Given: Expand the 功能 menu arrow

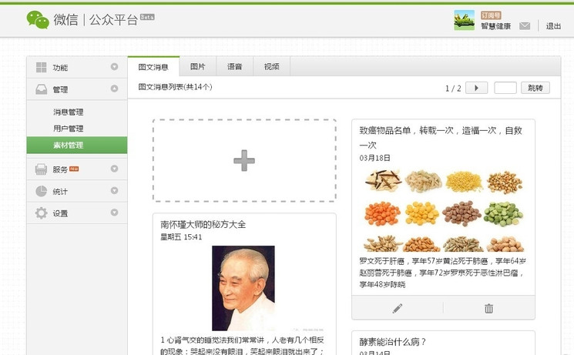Looking at the screenshot, I should coord(114,66).
